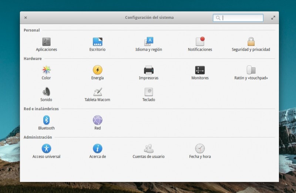Click the Acerca de info icon
296x193 pixels.
point(97,149)
